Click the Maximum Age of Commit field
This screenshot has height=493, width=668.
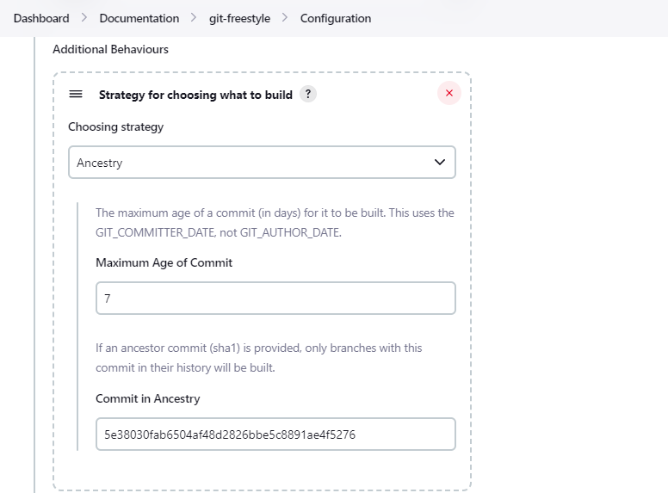coord(275,298)
